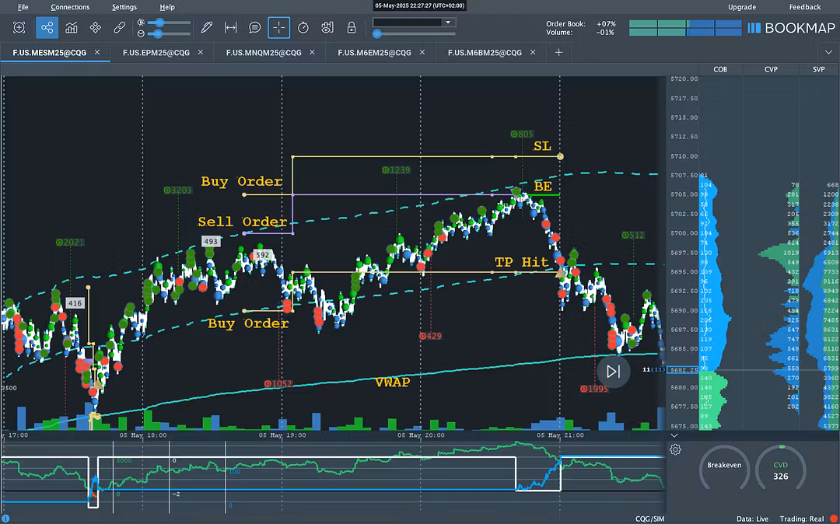
Task: Click the '05 May 20:00' time axis label
Action: coord(421,435)
